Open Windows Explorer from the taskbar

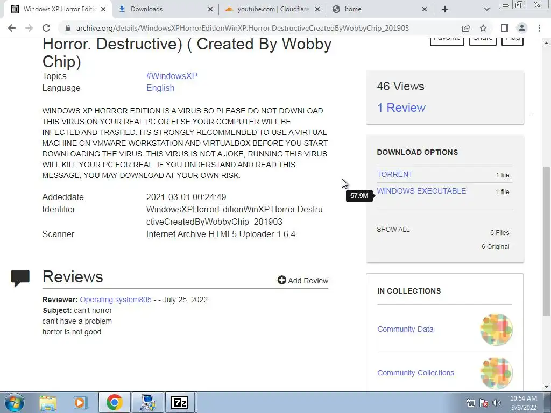coord(48,402)
